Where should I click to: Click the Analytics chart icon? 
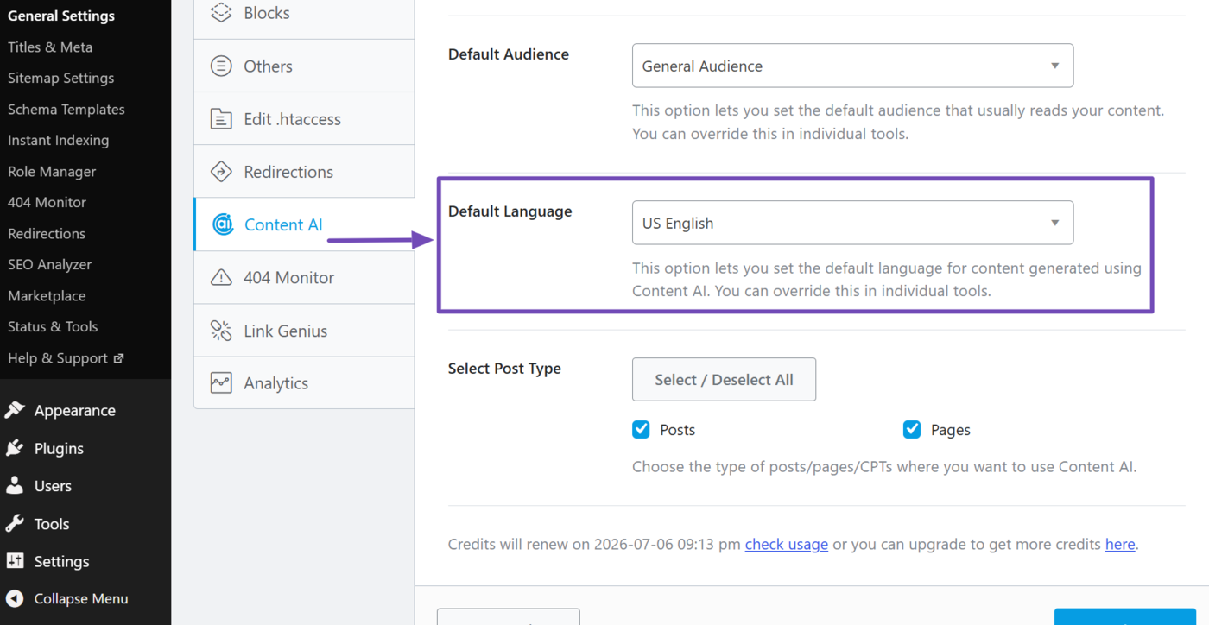pyautogui.click(x=221, y=383)
